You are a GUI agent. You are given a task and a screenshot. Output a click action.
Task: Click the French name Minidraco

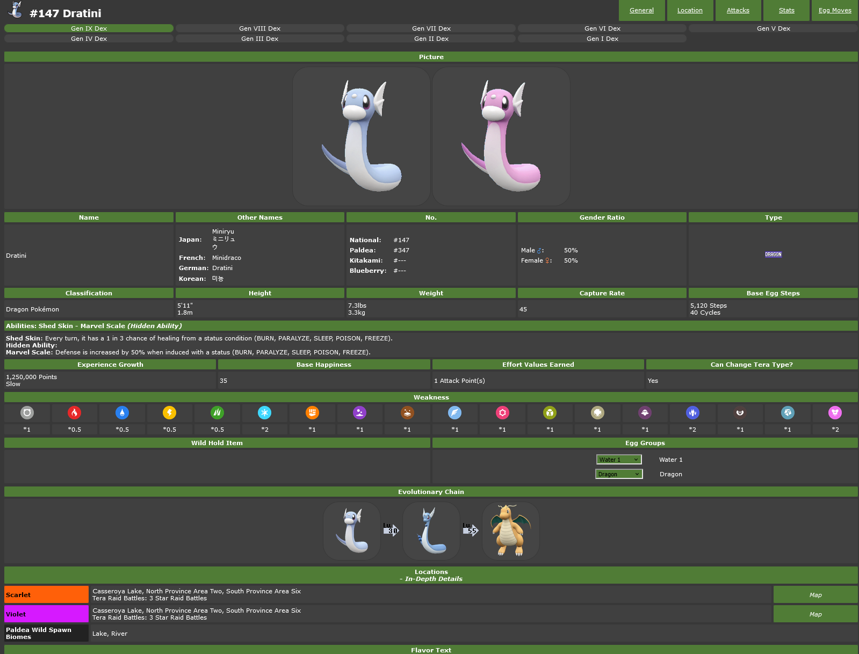coord(227,258)
